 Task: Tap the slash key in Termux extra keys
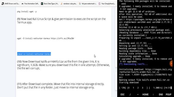tap(130, 95)
